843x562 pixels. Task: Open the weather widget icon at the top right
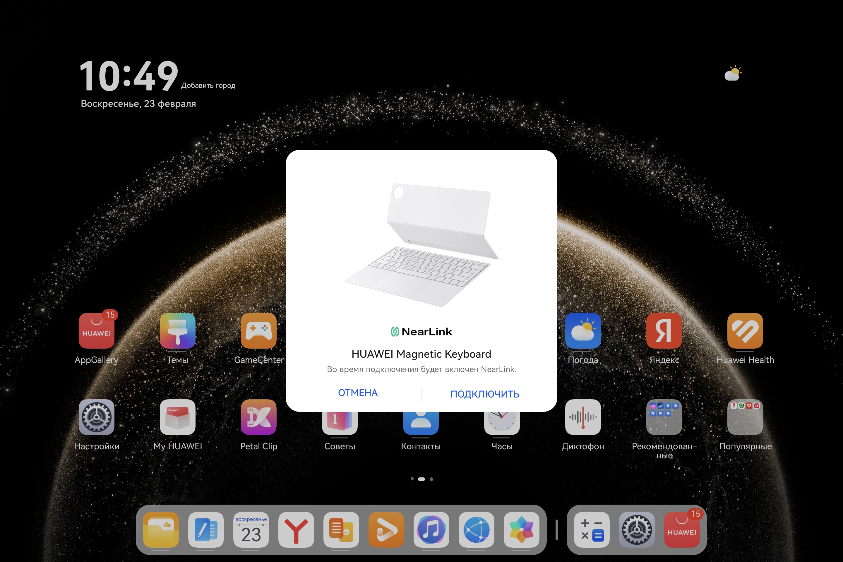733,73
